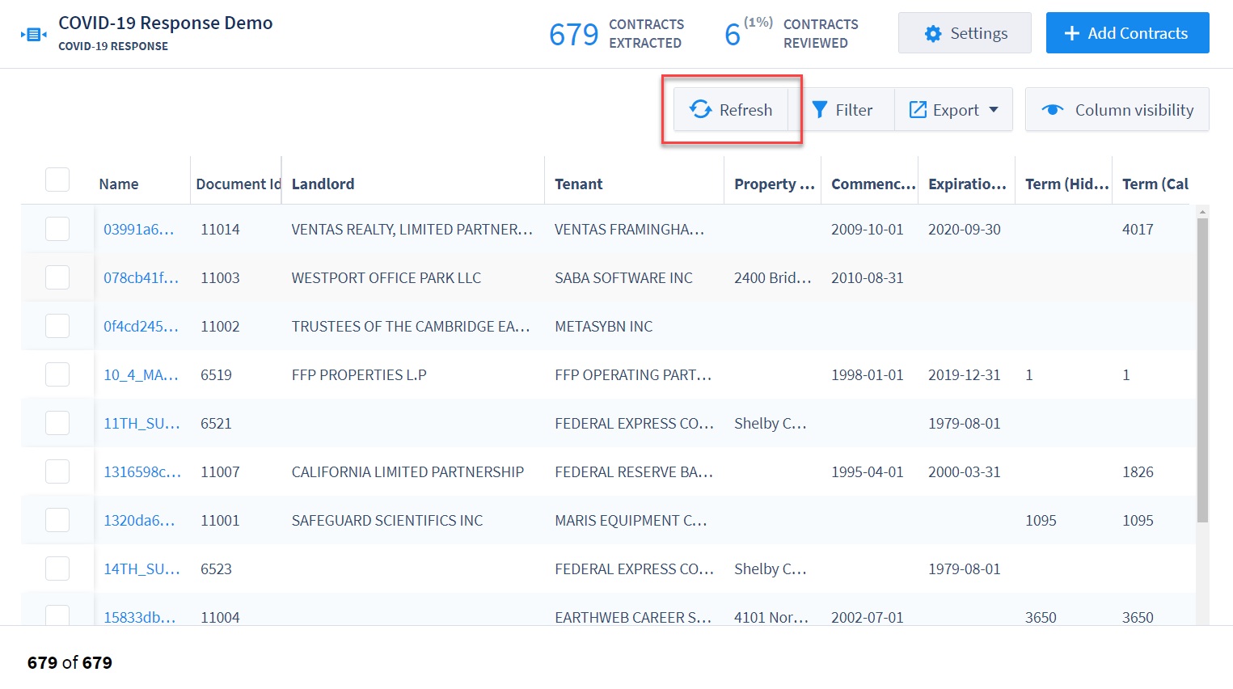Click tenant cell EARTHWEB CAREER S…
This screenshot has width=1233, height=689.
click(x=633, y=617)
